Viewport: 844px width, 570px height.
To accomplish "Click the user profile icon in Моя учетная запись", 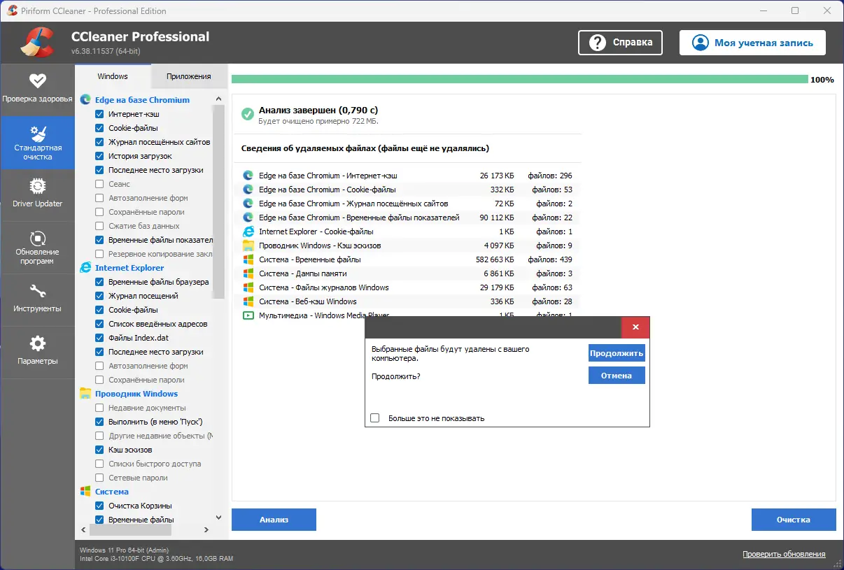I will (700, 43).
